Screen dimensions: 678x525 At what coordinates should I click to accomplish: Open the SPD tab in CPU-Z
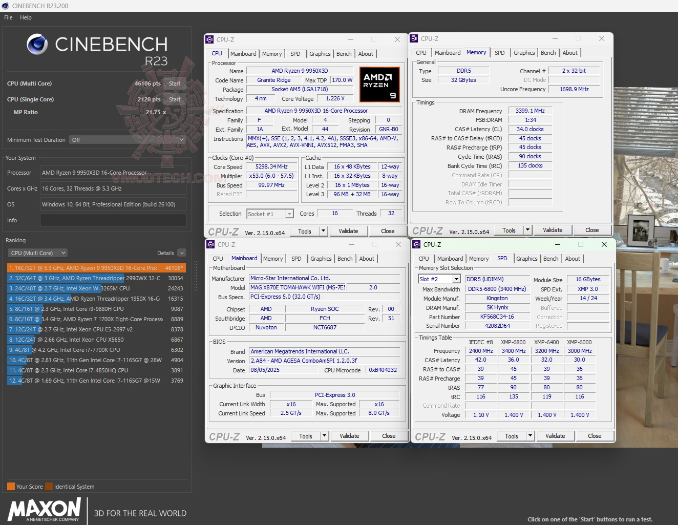295,53
